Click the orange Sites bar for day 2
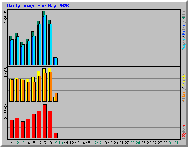188x147 pixels. tap(18, 90)
